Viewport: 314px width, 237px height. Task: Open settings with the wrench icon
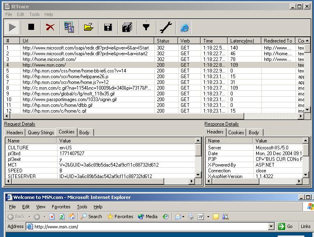pos(165,27)
